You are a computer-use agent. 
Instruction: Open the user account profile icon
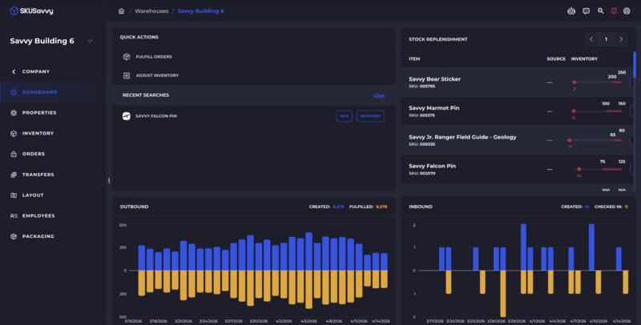626,11
